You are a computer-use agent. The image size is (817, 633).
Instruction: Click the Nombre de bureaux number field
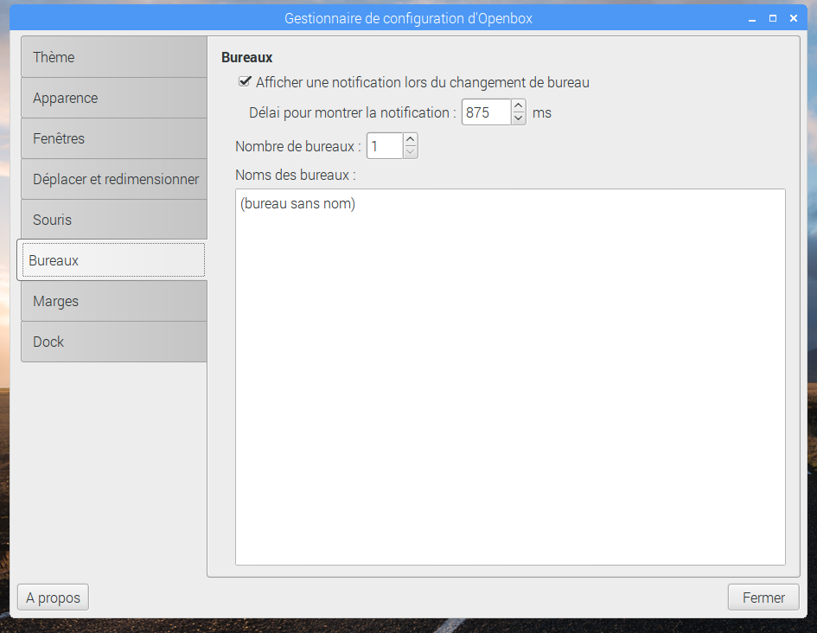pos(385,146)
